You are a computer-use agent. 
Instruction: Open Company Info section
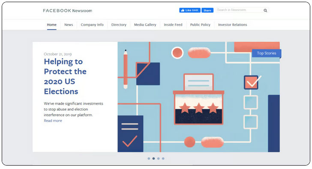click(x=92, y=25)
